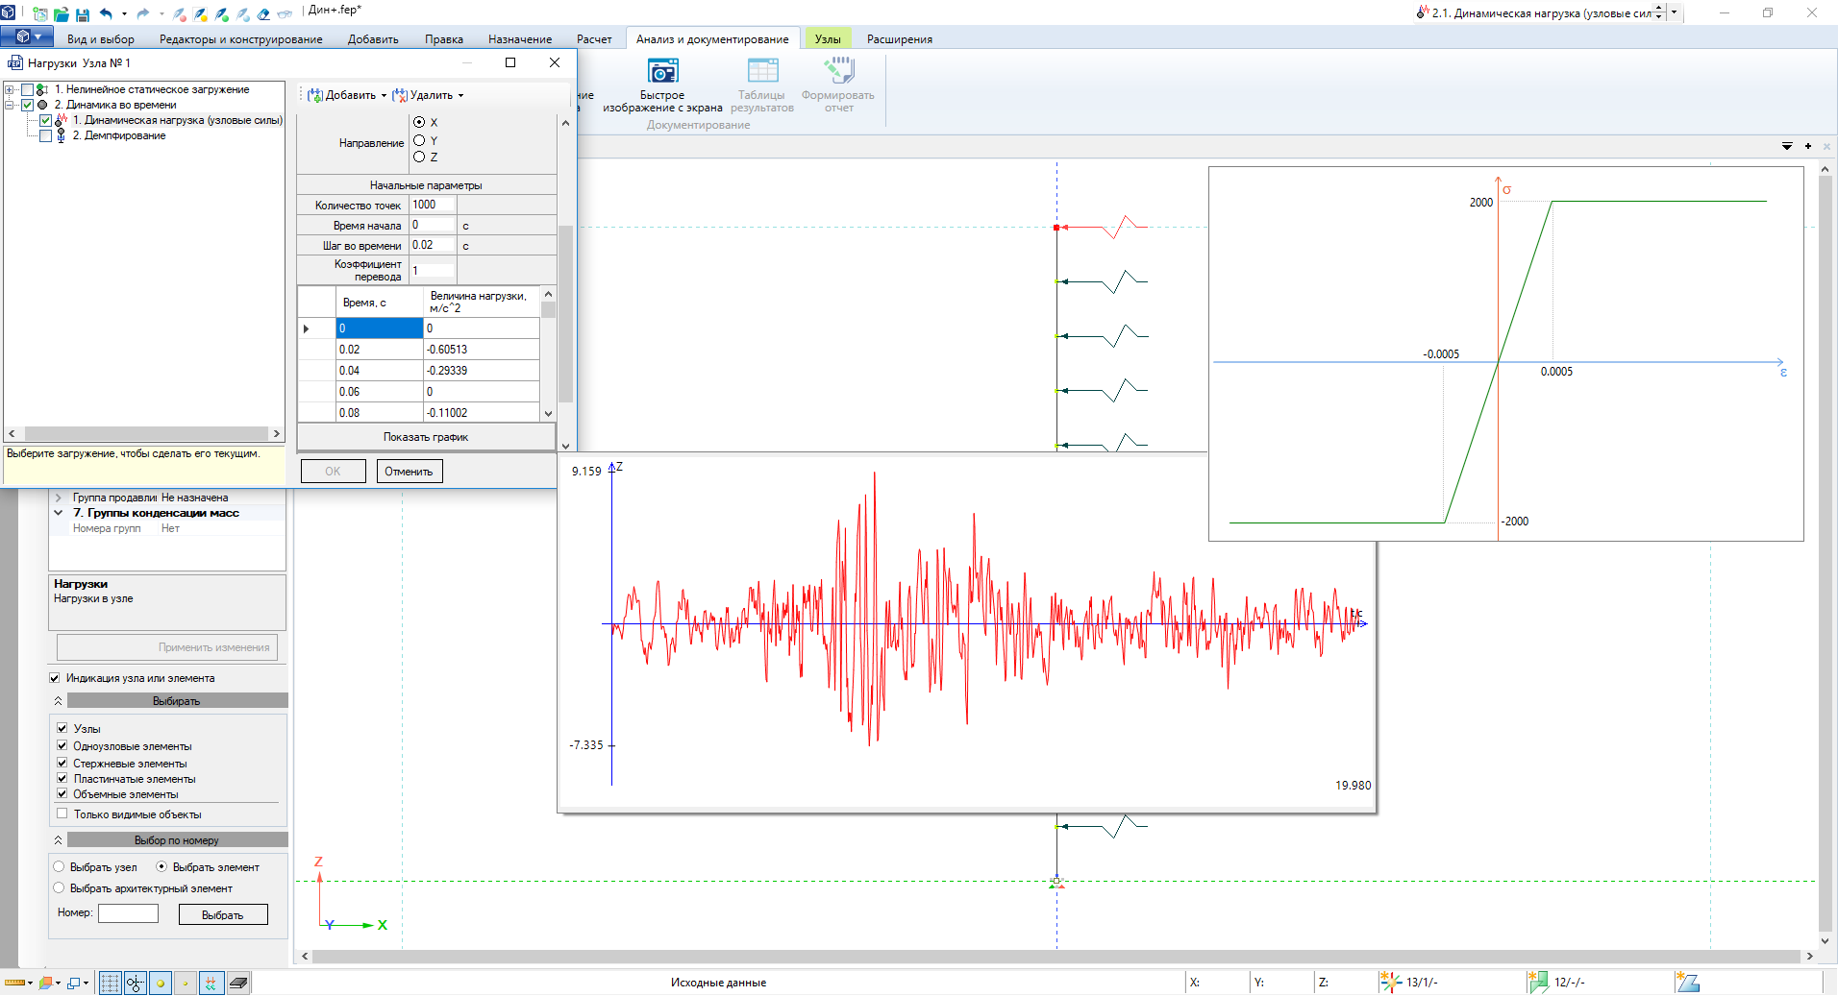
Task: Uncheck 'Индикация узла или элемента'
Action: click(55, 678)
